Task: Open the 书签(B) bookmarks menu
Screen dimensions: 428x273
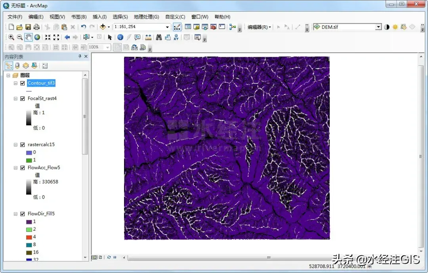Action: click(78, 17)
